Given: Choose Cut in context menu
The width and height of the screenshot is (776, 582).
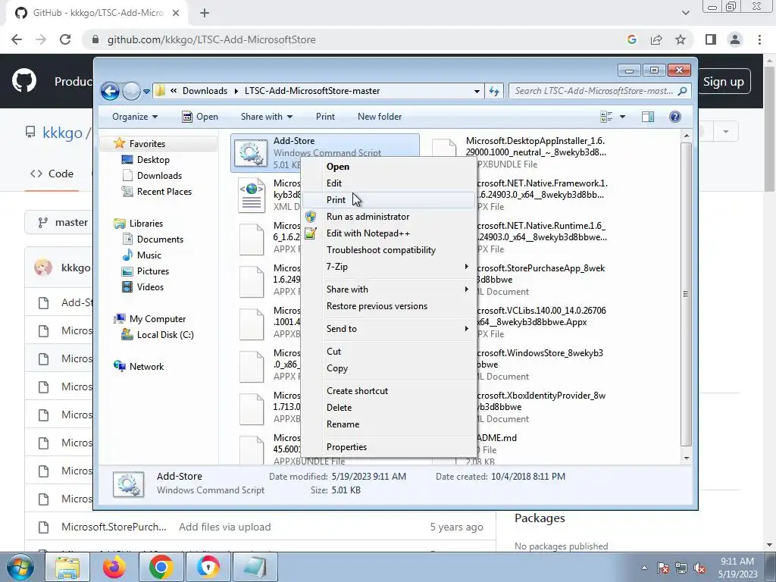Looking at the screenshot, I should pos(388,352).
